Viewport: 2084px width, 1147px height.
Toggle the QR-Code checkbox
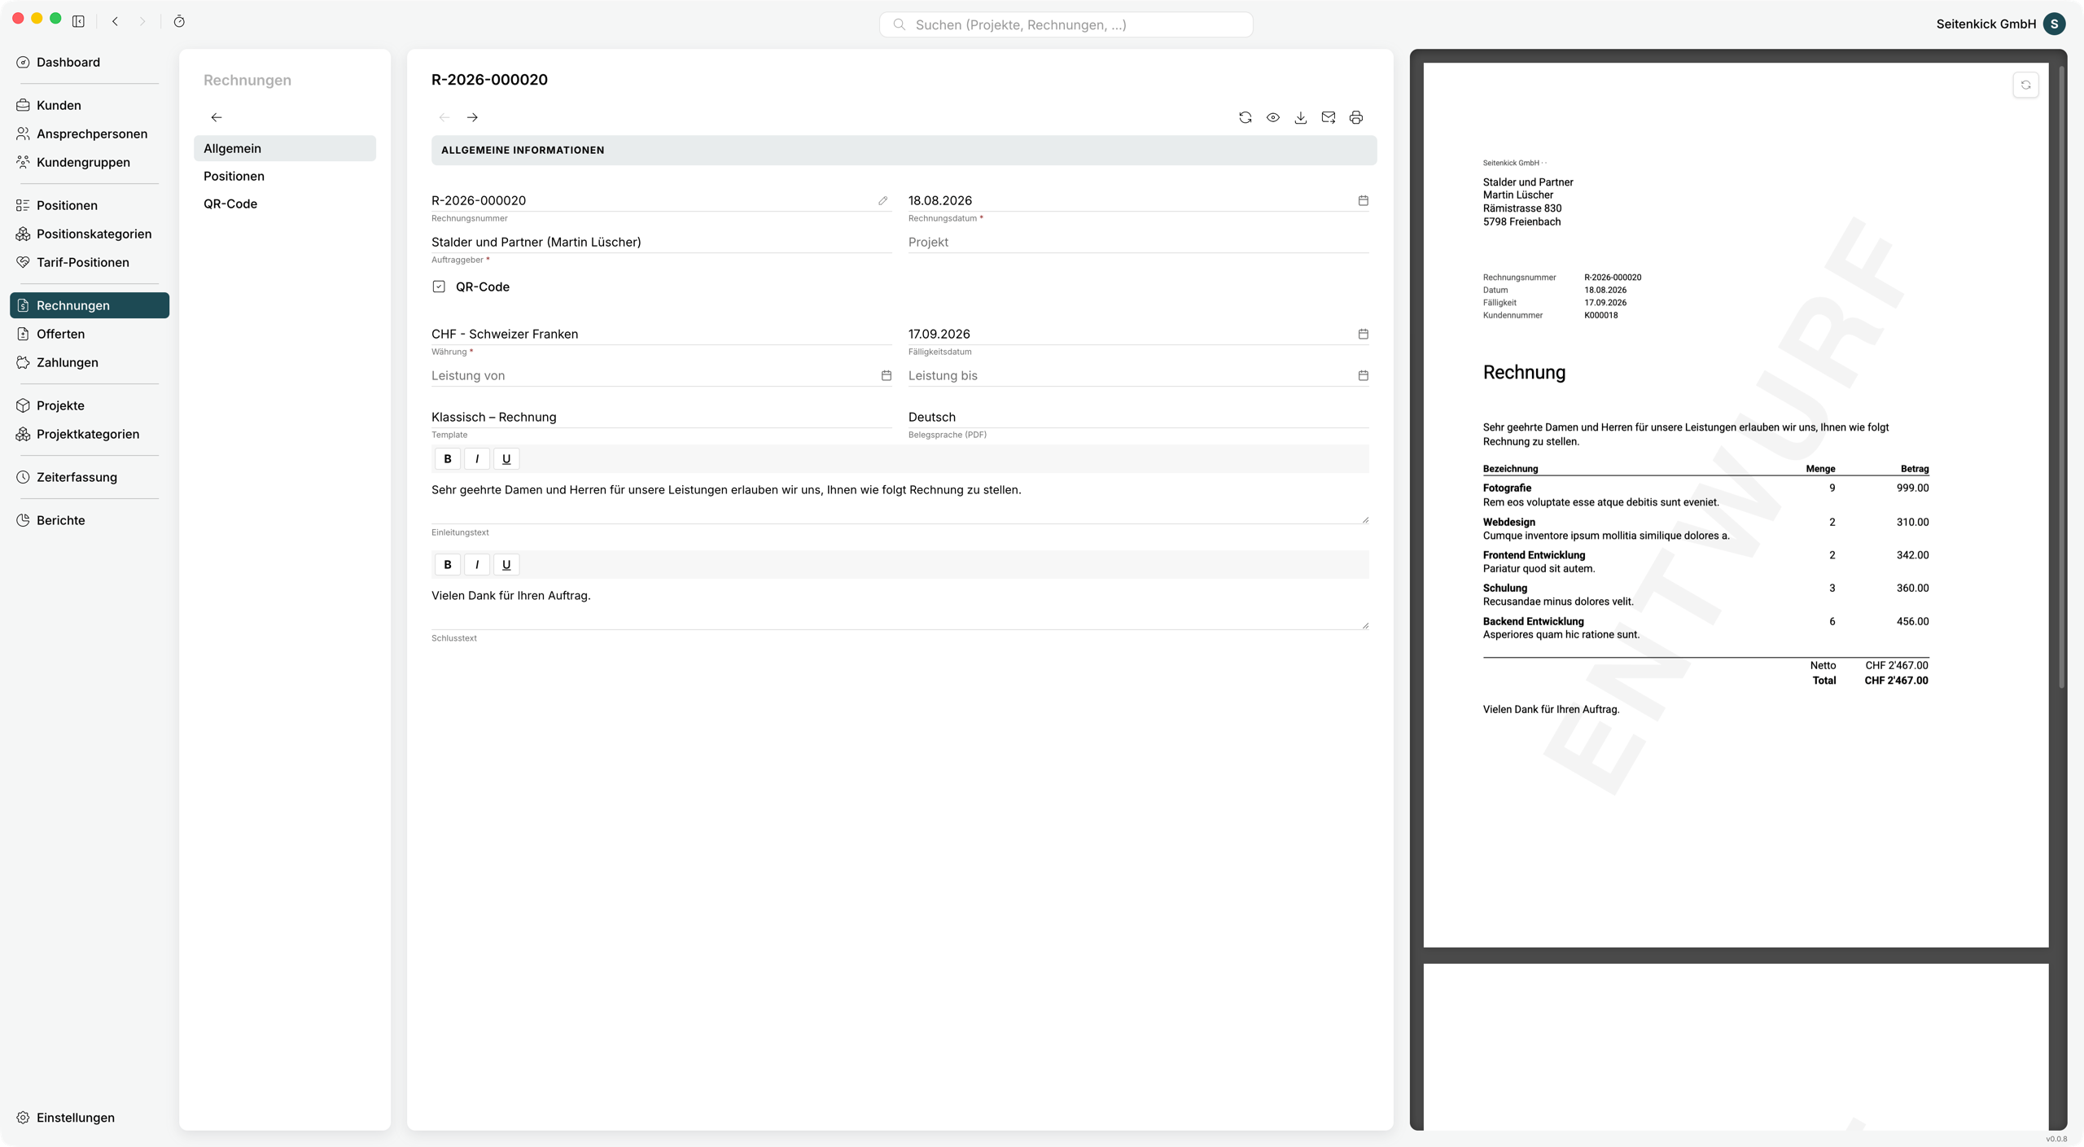coord(439,287)
